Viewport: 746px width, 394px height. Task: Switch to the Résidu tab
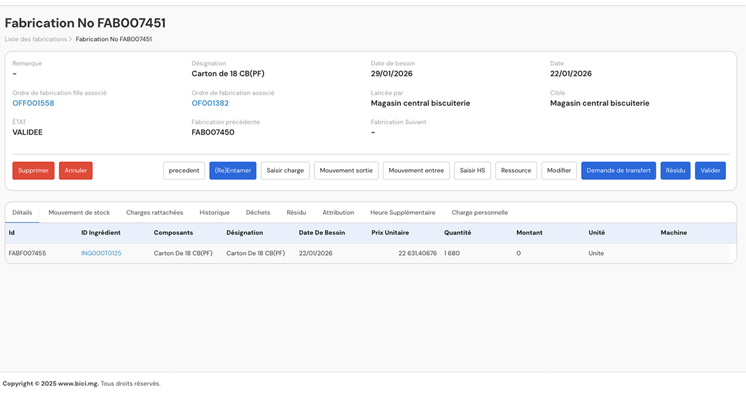tap(297, 212)
